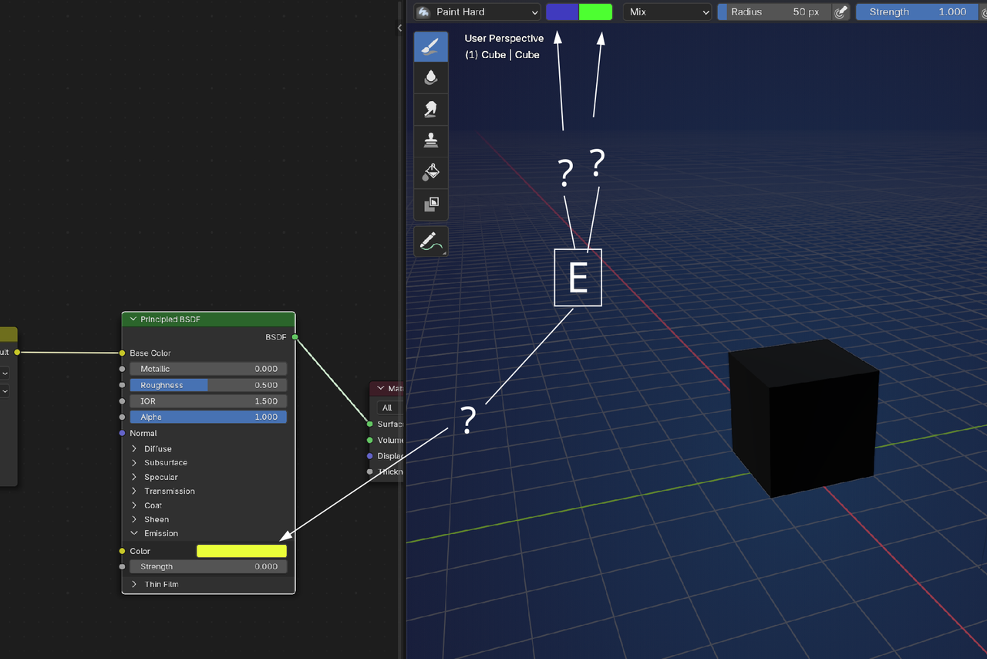The width and height of the screenshot is (987, 659).
Task: Click the Roughness value slider
Action: click(x=208, y=385)
